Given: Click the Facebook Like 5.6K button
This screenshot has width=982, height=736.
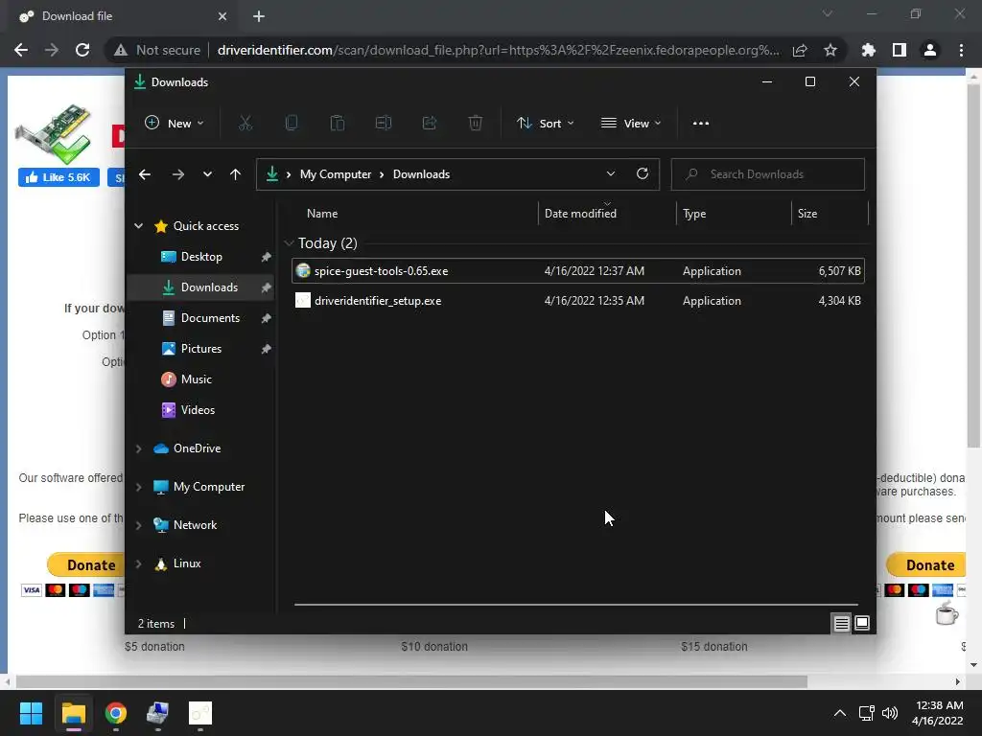Looking at the screenshot, I should coord(58,177).
